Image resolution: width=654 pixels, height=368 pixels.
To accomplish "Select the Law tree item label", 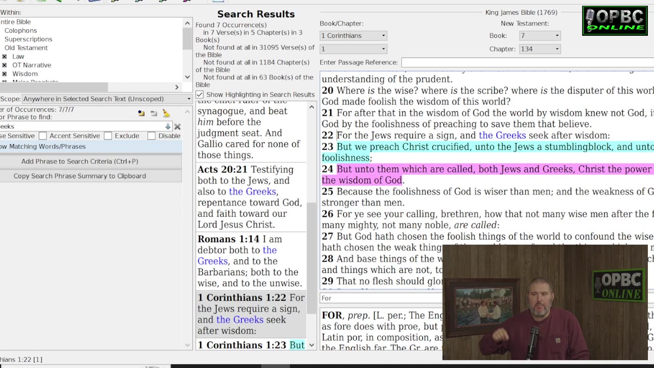I will pyautogui.click(x=18, y=56).
